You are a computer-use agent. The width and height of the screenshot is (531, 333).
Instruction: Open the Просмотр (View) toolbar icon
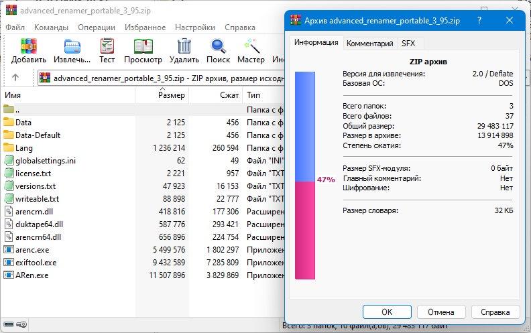(143, 46)
